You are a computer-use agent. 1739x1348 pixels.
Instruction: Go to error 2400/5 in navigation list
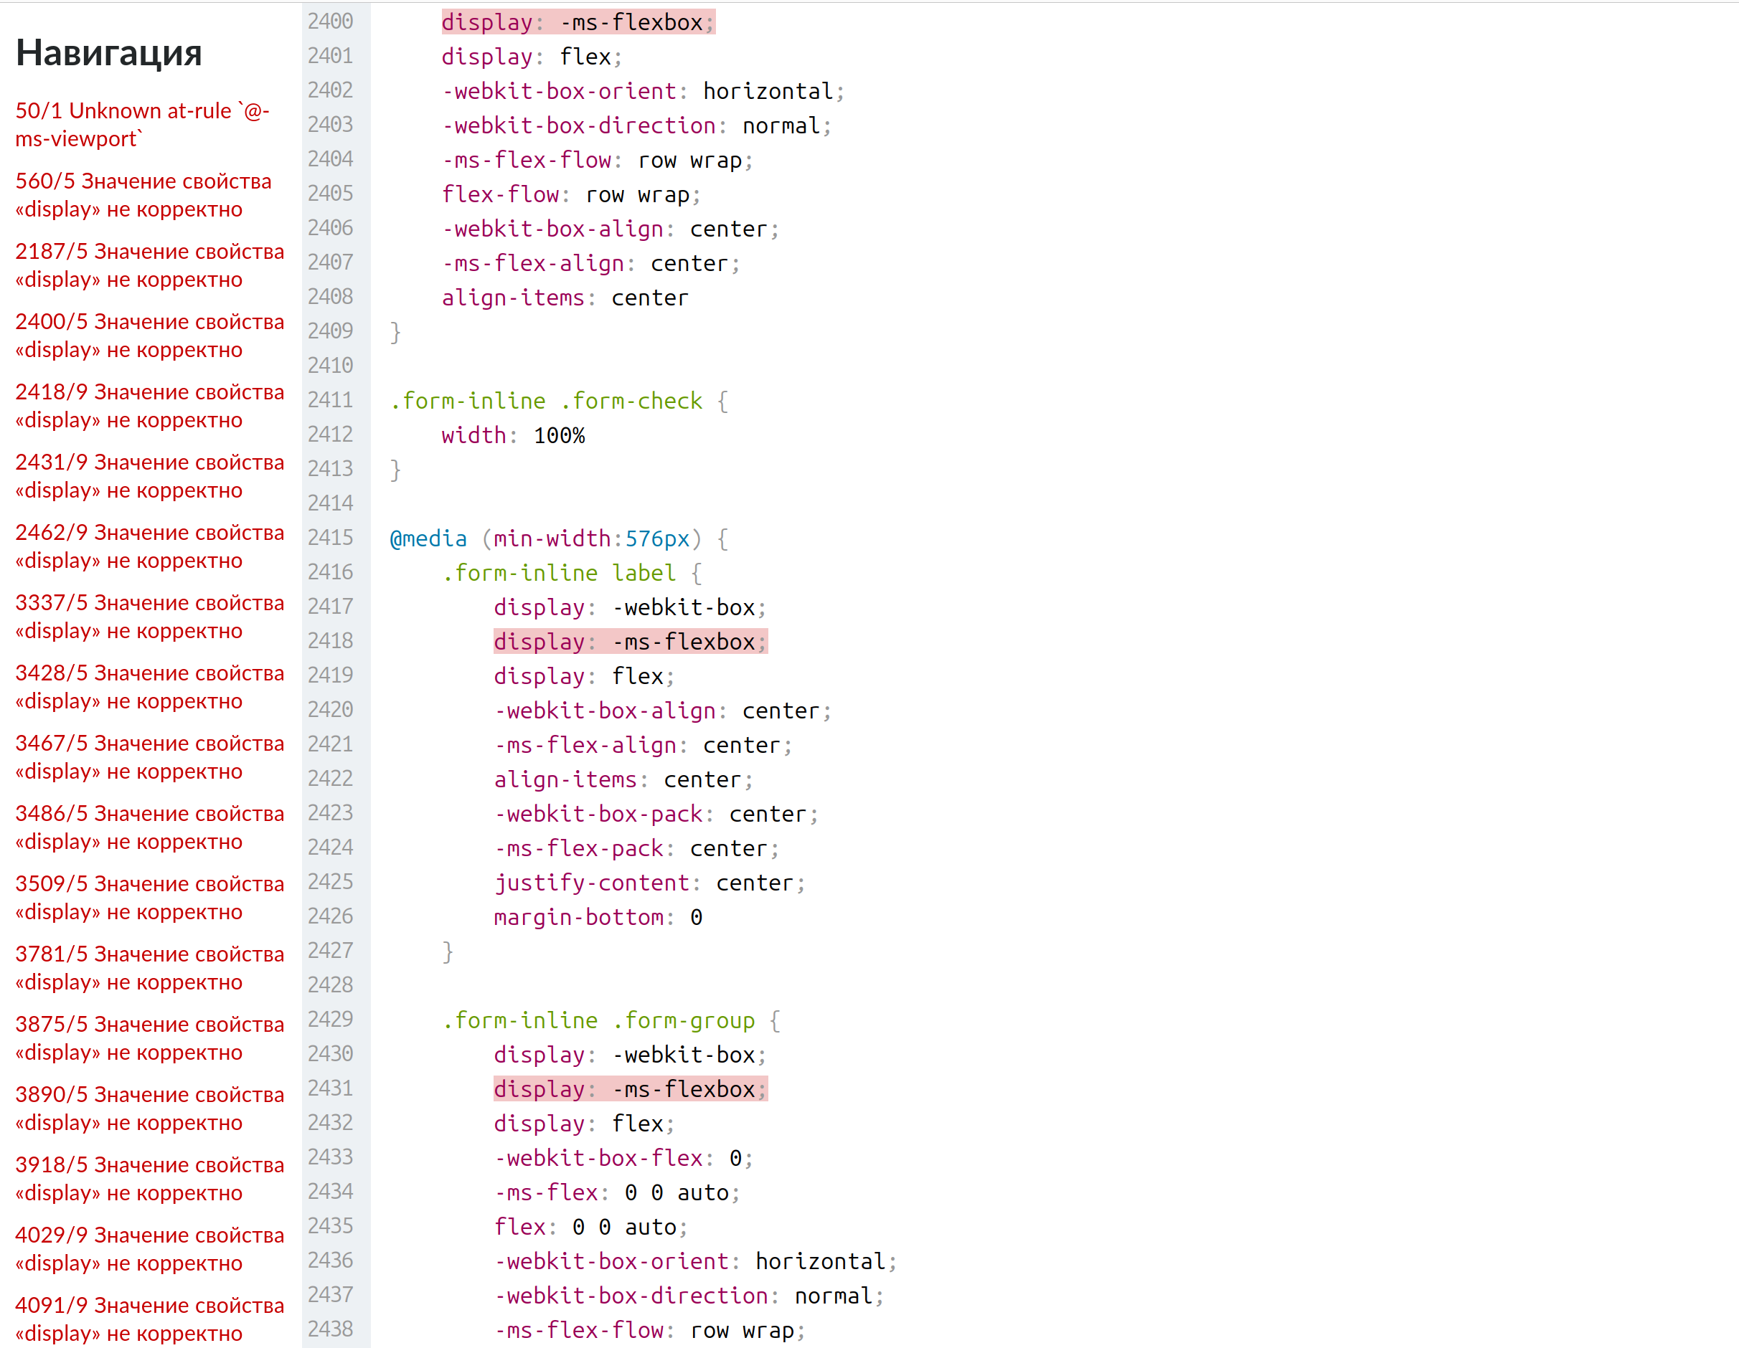(x=149, y=335)
